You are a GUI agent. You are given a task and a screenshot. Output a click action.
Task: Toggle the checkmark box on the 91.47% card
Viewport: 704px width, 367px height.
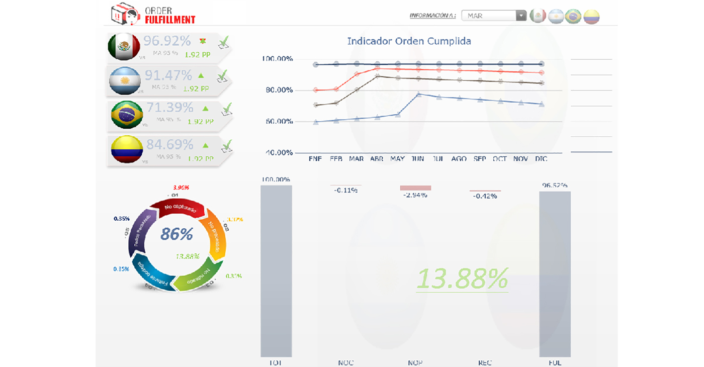pyautogui.click(x=222, y=76)
